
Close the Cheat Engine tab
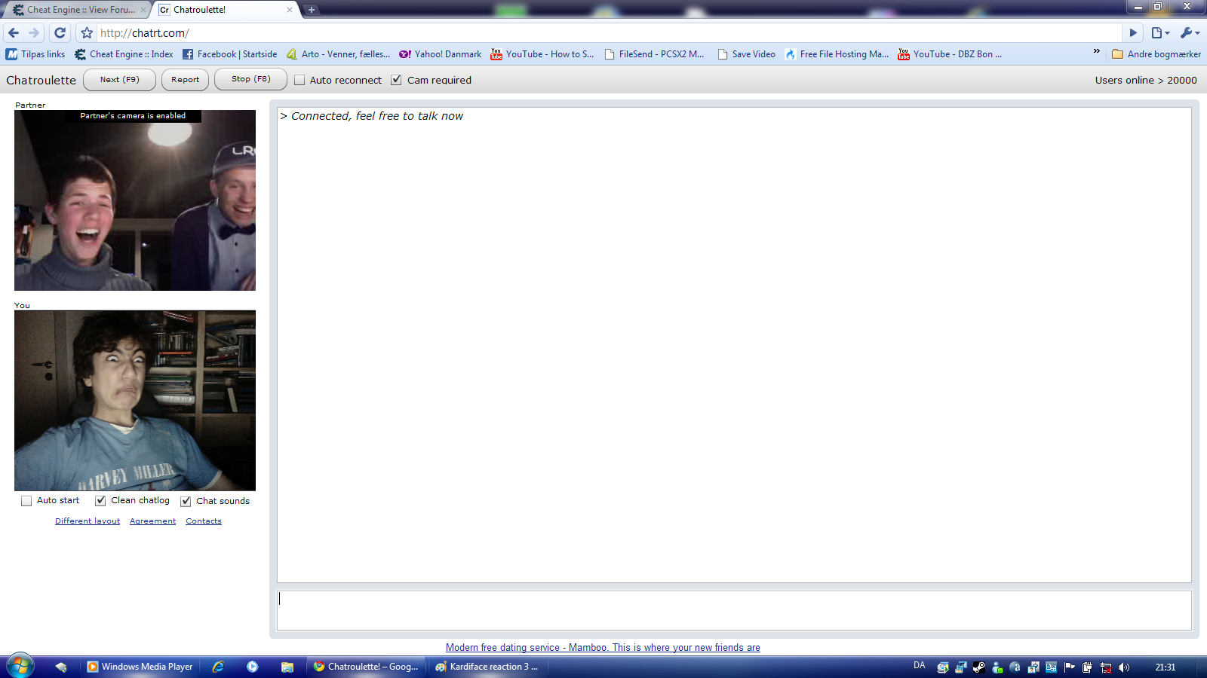[x=143, y=10]
